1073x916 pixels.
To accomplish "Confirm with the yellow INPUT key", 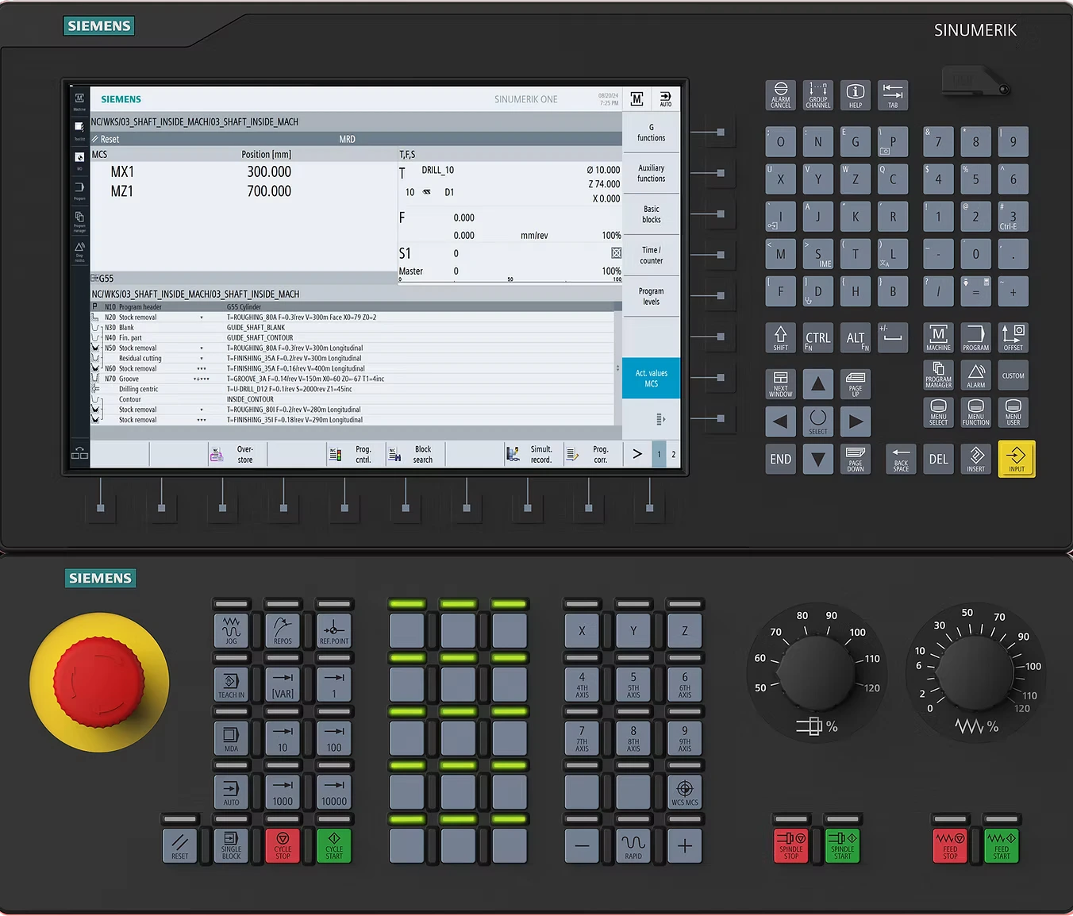I will 1017,459.
